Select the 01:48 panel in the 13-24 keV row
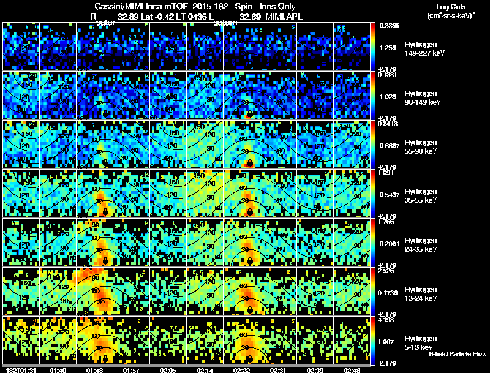Viewport: 490px width, 373px height. (95, 292)
